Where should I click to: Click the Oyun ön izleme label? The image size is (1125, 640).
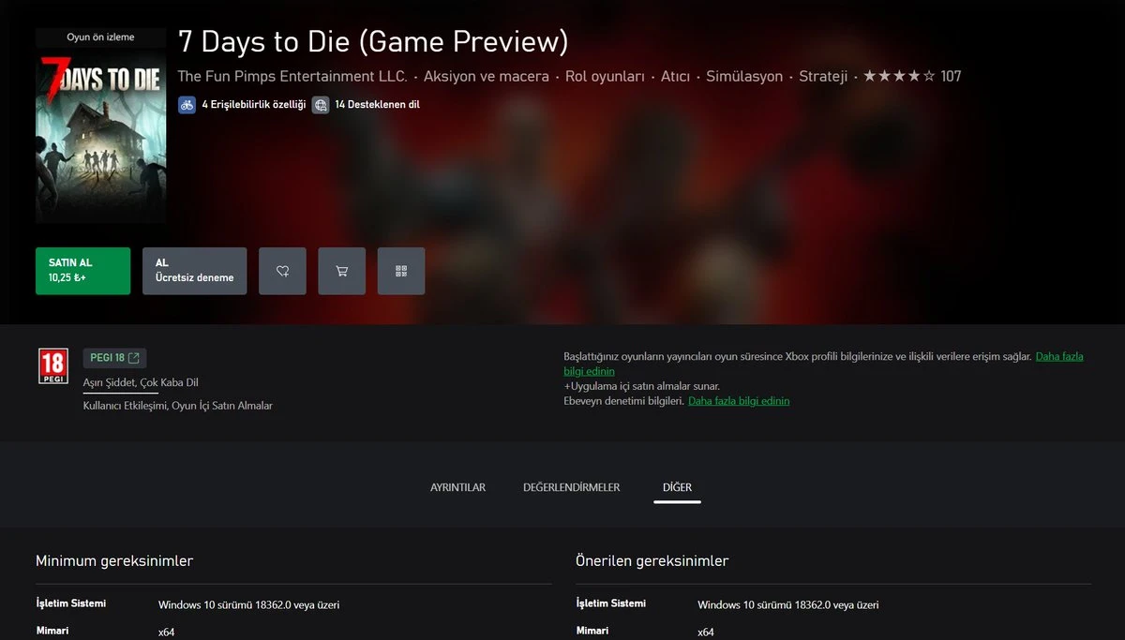(101, 37)
